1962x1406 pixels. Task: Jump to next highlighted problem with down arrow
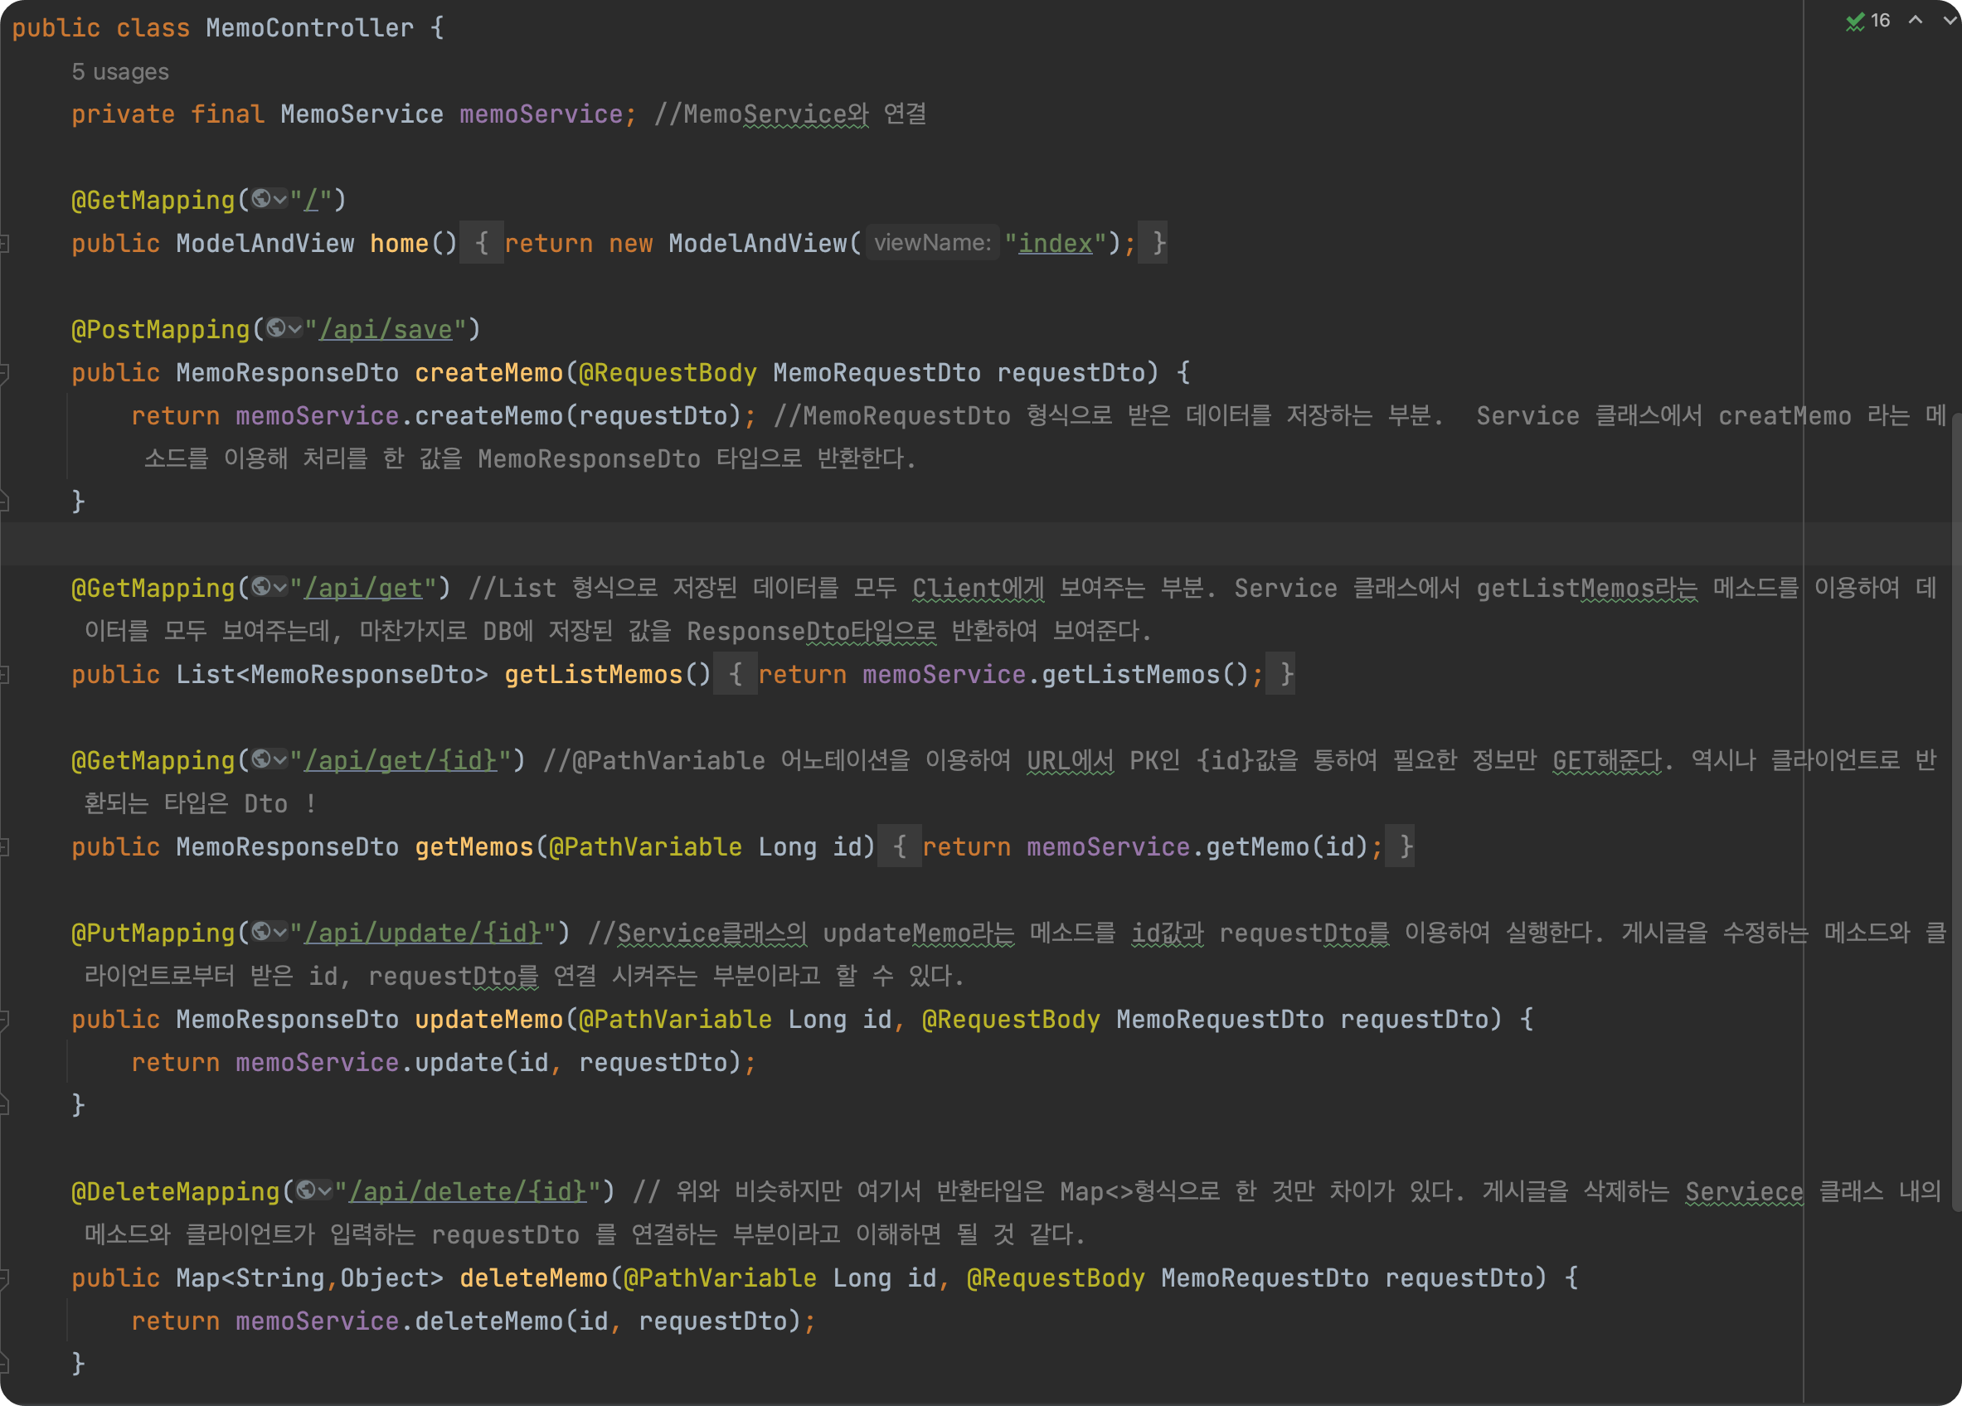pos(1949,21)
